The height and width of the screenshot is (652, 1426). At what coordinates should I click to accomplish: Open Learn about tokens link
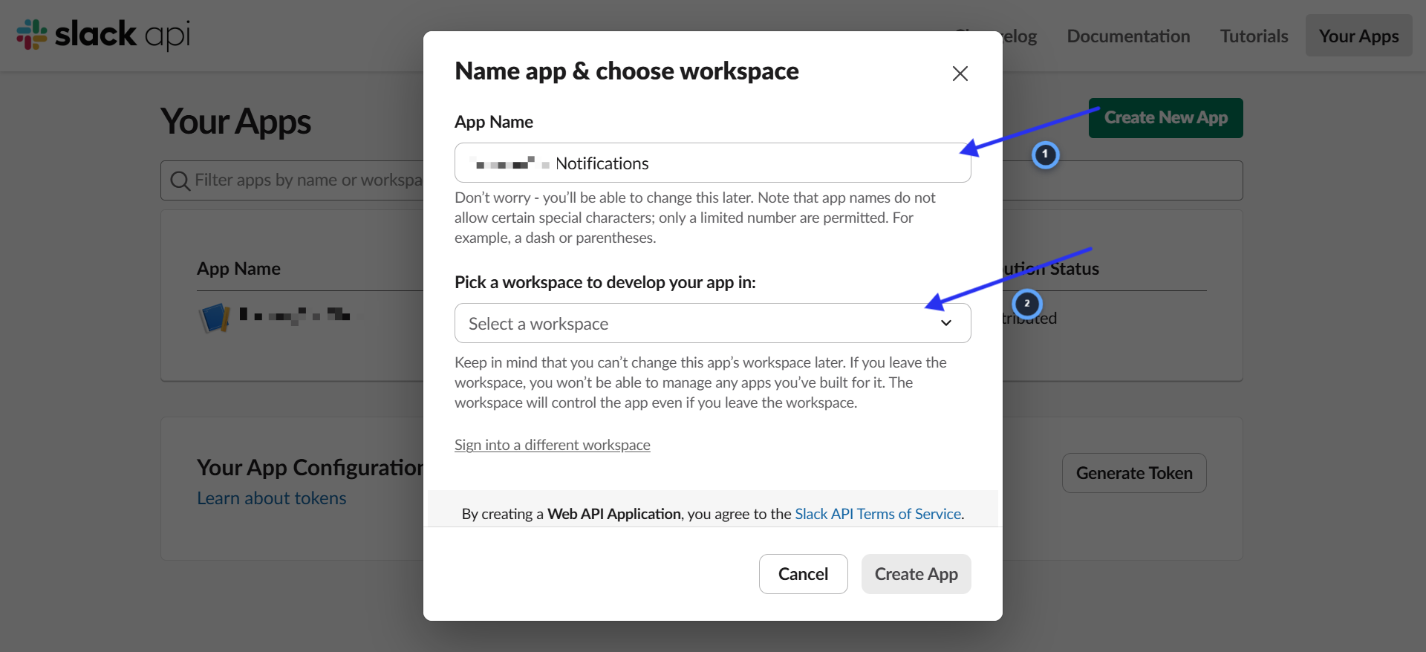pos(271,498)
